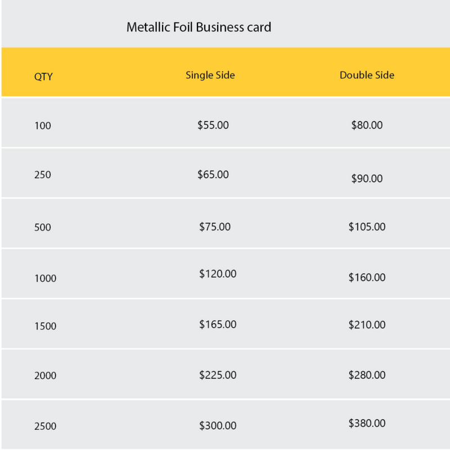Select quantity 250
The image size is (450, 450).
[43, 174]
